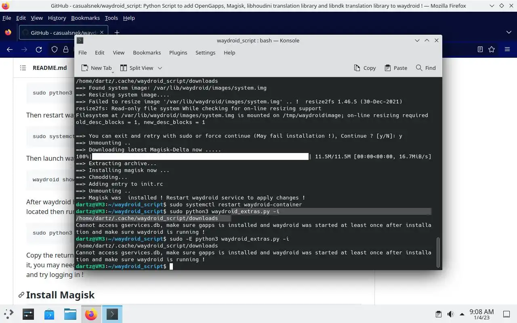Open Firefox History menu
Viewport: 517px width, 323px height.
pyautogui.click(x=57, y=18)
